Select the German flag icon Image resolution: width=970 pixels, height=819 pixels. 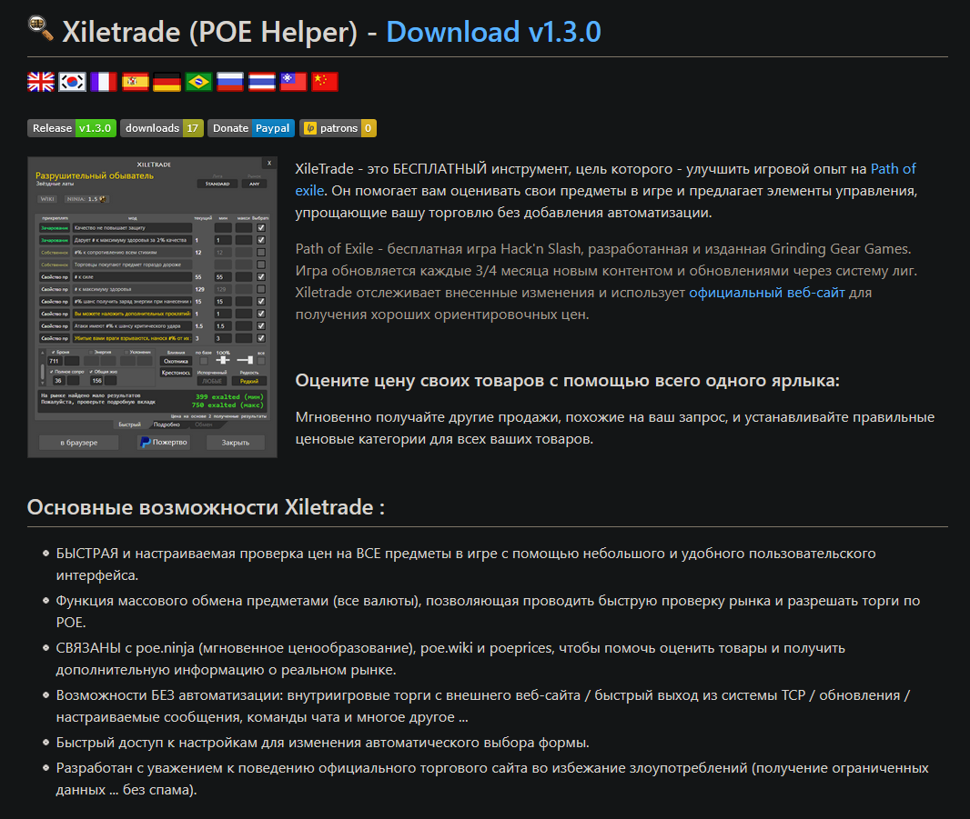167,82
